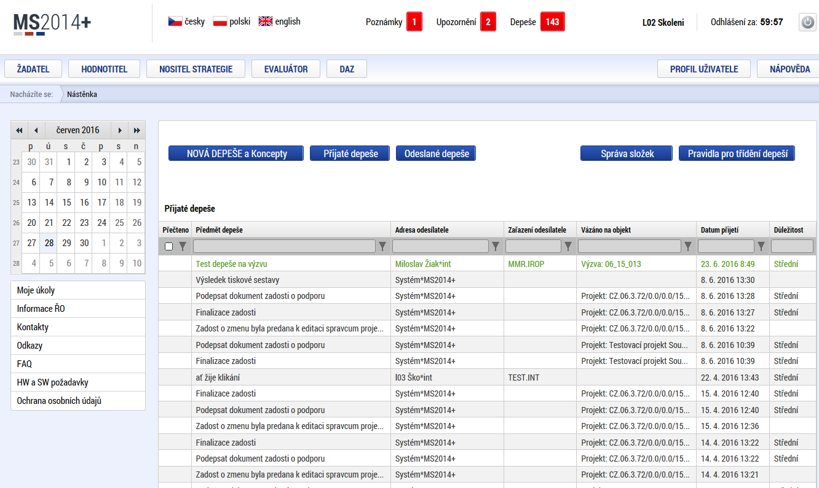Open PROFIL UŽIVATELE
The image size is (819, 488).
click(704, 69)
